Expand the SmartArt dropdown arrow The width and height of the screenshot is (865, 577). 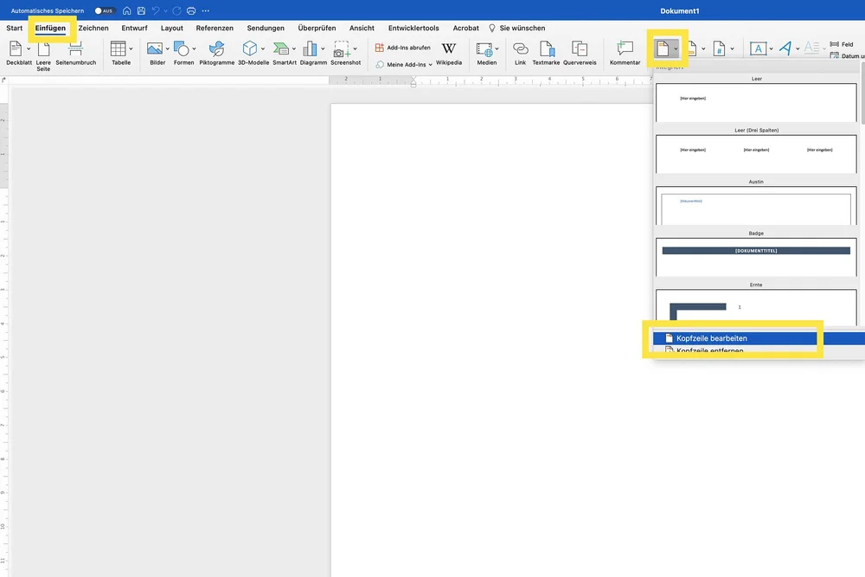pyautogui.click(x=294, y=49)
